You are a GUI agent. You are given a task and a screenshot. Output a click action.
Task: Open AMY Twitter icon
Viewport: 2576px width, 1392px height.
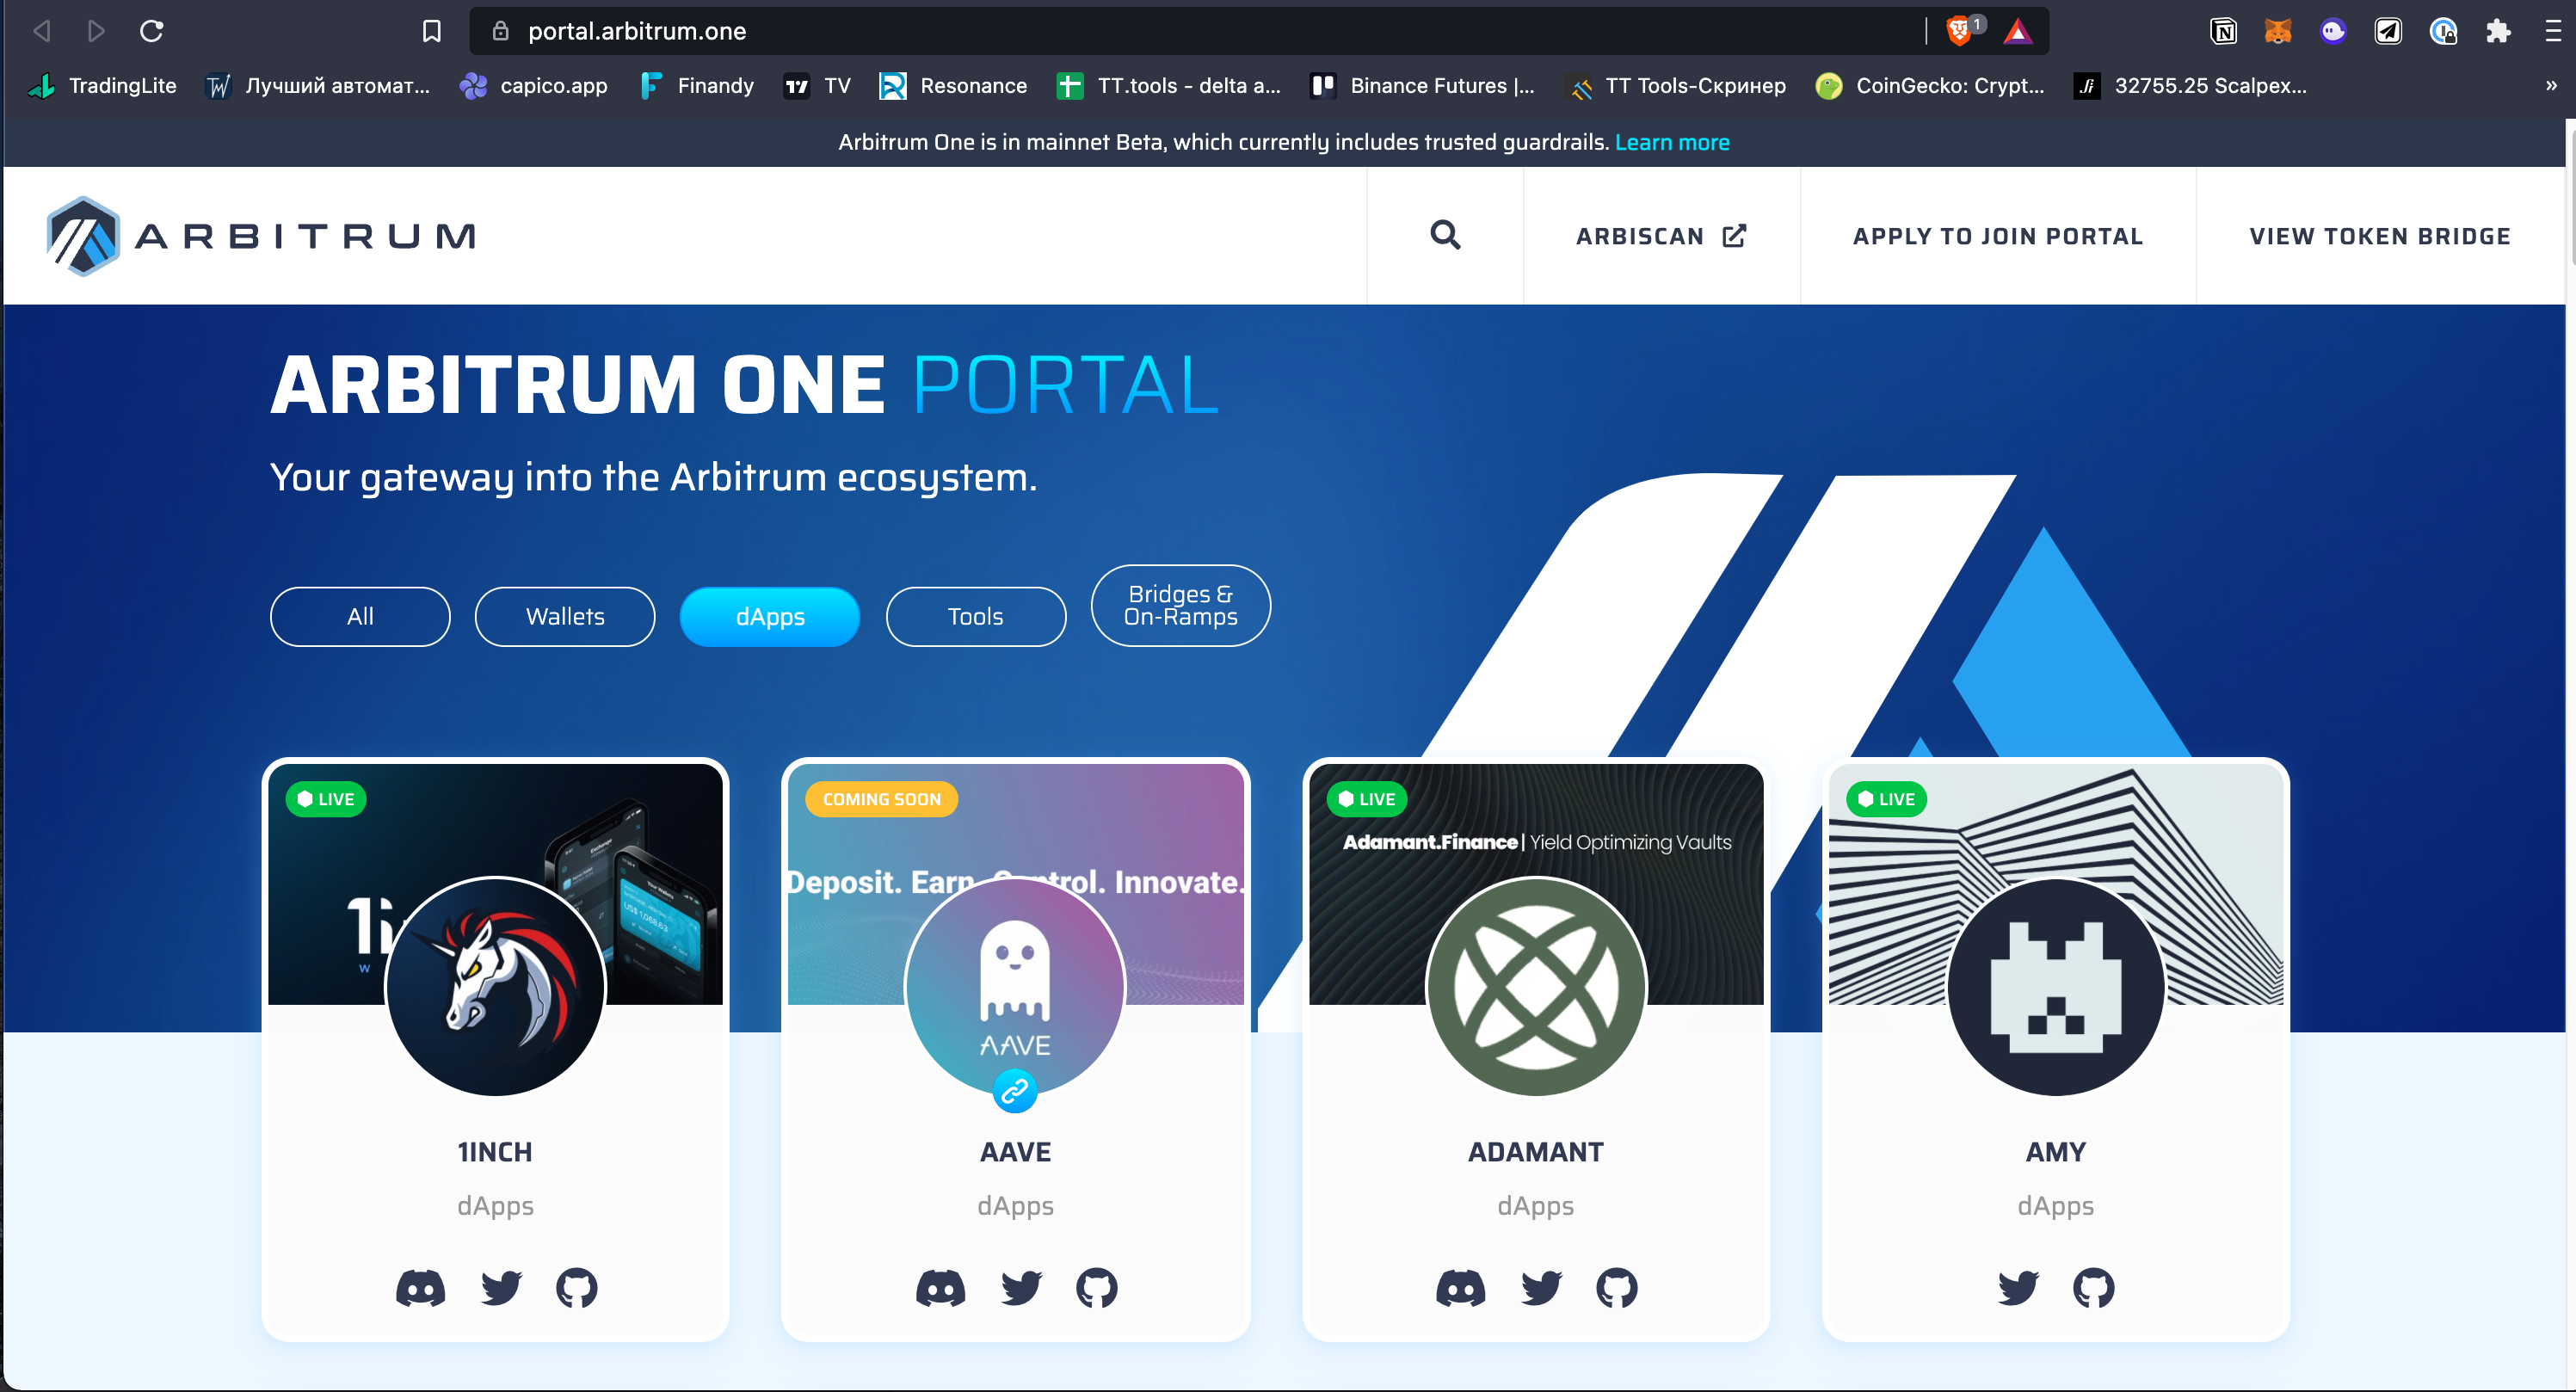pyautogui.click(x=2018, y=1288)
